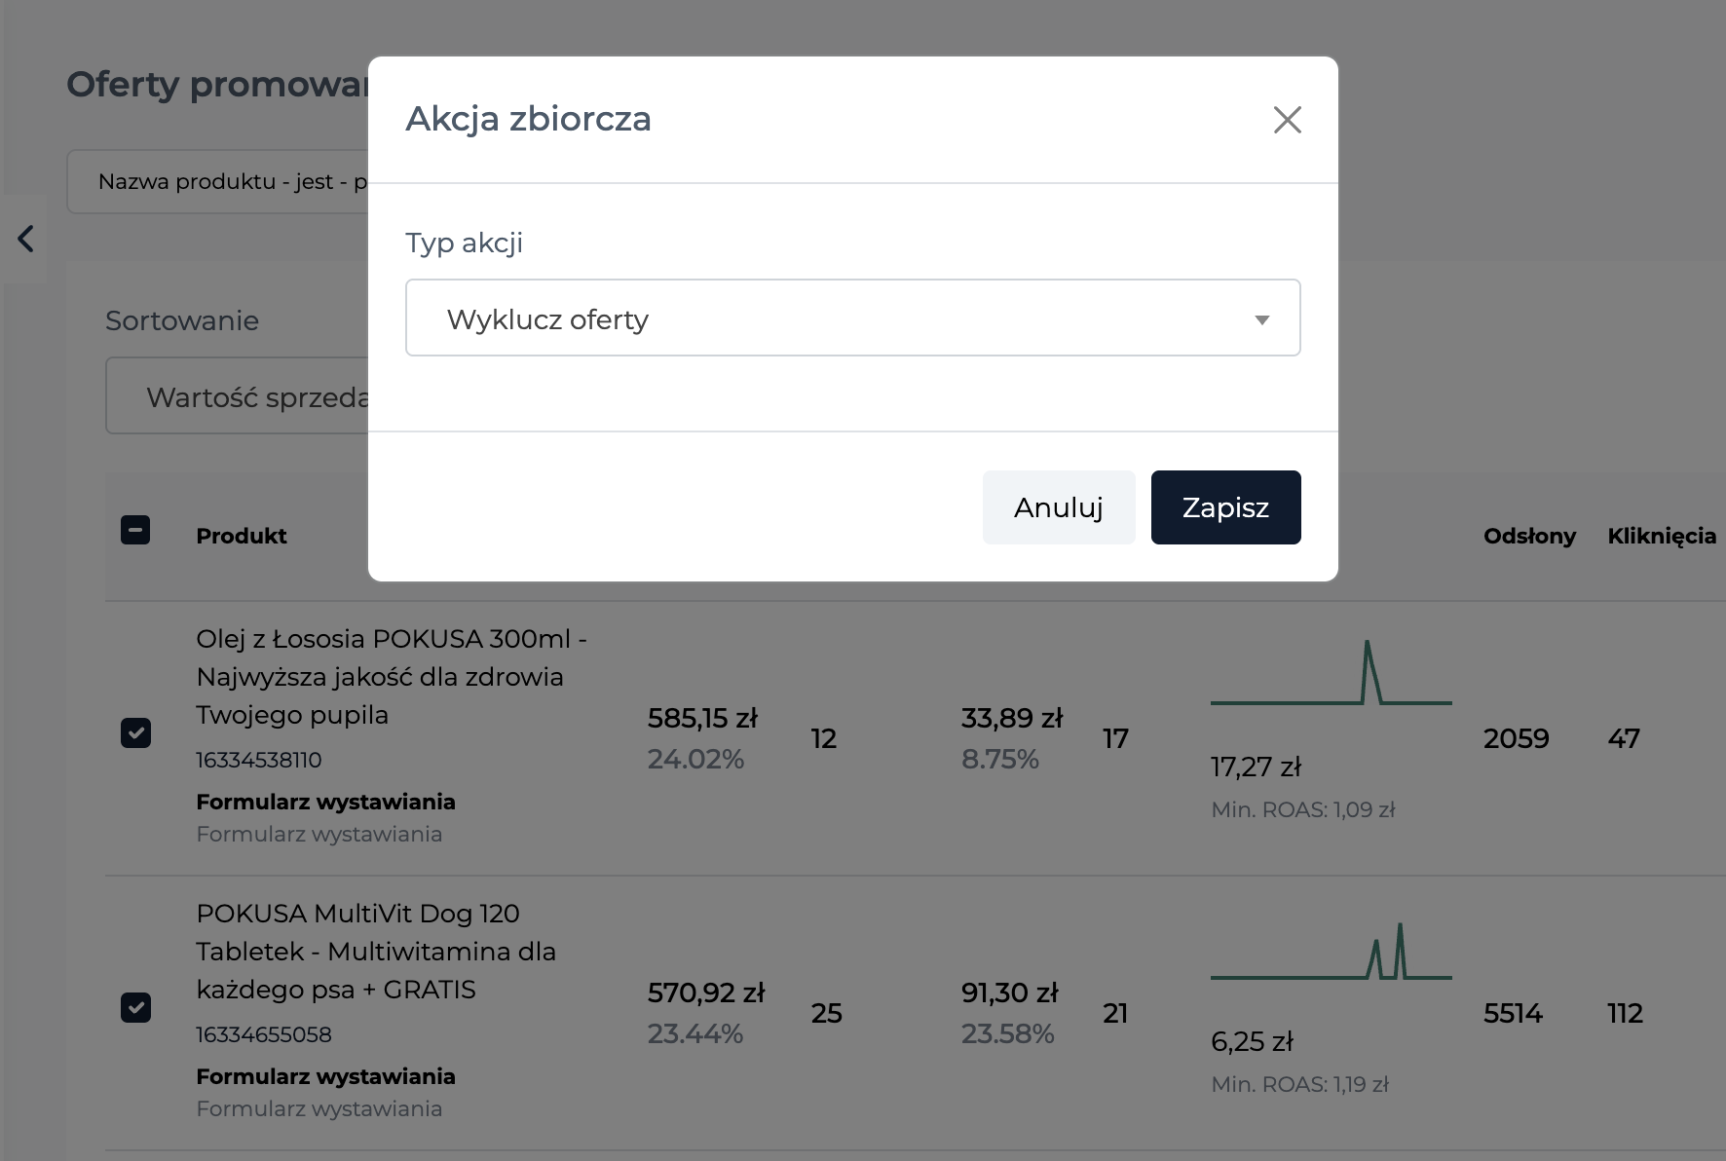Click offer ID 16334655058
Screen dimensions: 1726x1161
(264, 1034)
